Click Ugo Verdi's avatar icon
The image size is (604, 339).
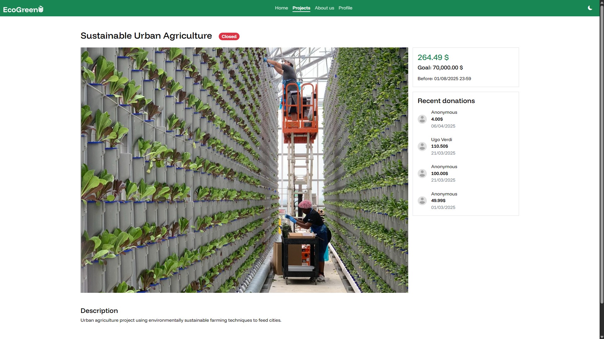[422, 146]
